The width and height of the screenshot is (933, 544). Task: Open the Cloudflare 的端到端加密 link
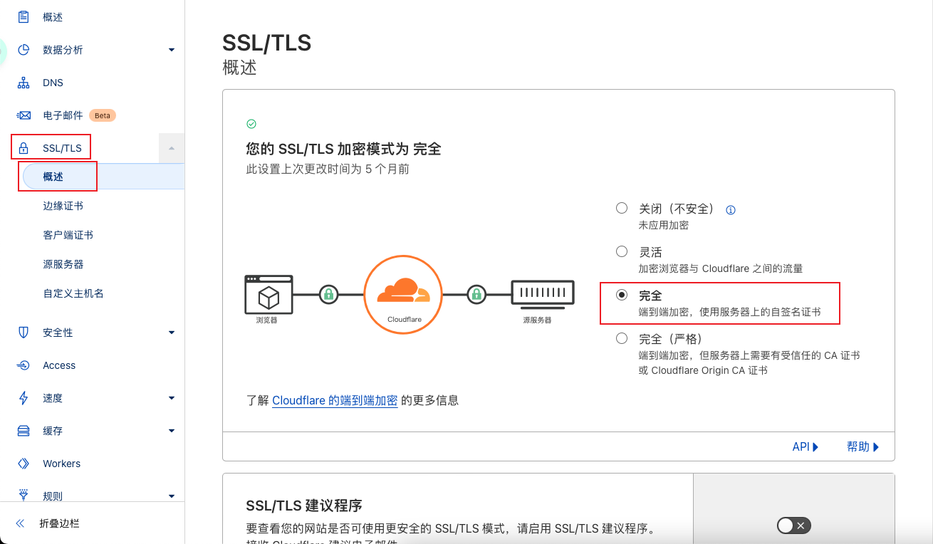point(335,400)
